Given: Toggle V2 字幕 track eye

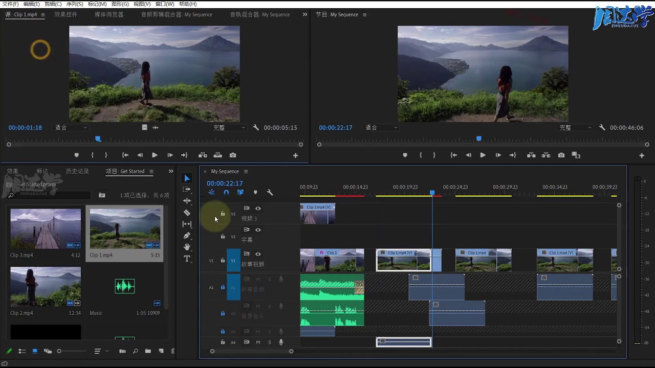Looking at the screenshot, I should coord(258,230).
